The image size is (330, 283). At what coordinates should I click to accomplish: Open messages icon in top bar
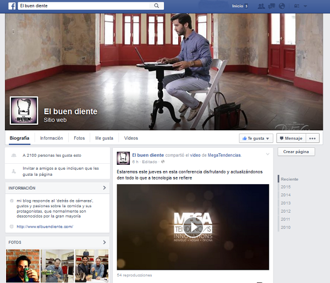pos(272,6)
